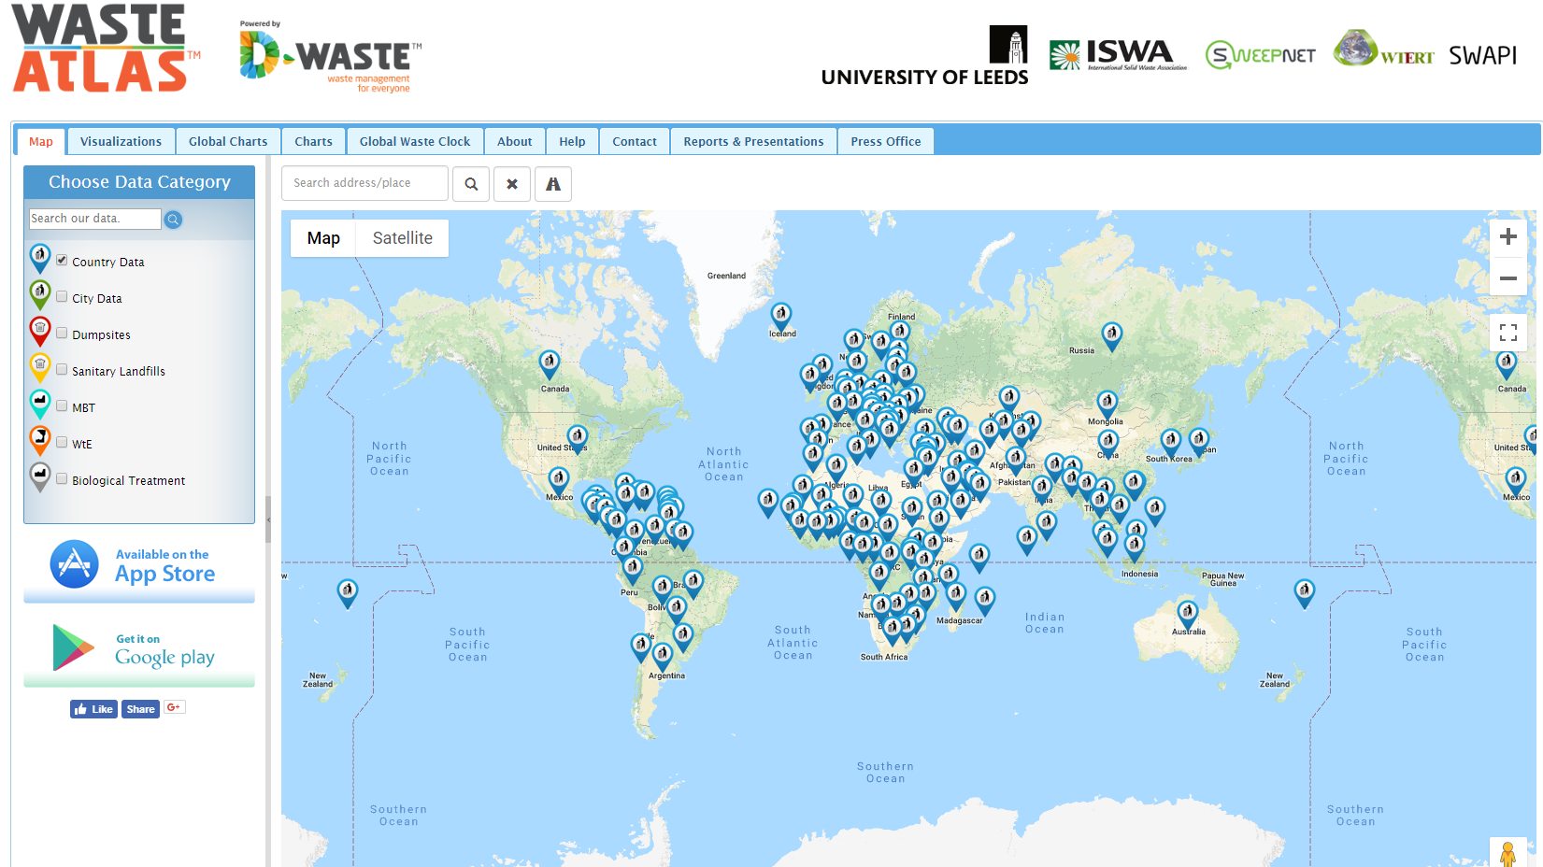This screenshot has height=867, width=1543.
Task: Click Available on the App Store badge
Action: [139, 568]
